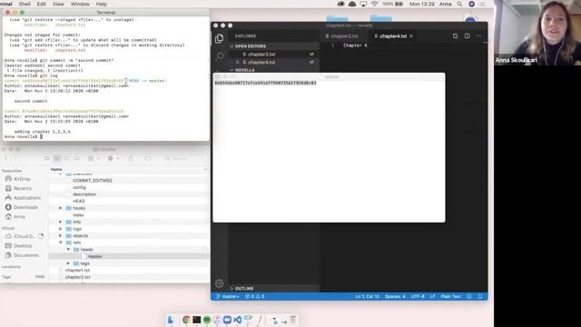
Task: Open the Manage gear in VS Code
Action: 219,283
